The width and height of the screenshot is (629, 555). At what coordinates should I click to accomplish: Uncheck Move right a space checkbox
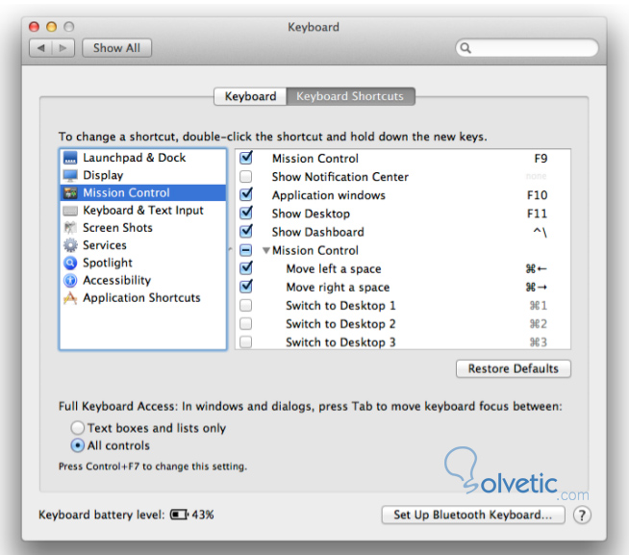246,287
